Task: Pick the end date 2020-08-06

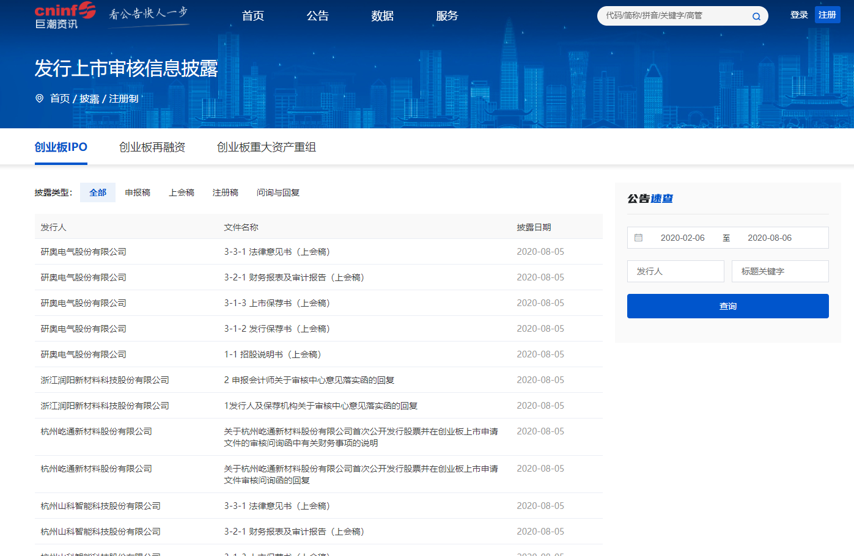Action: point(769,238)
